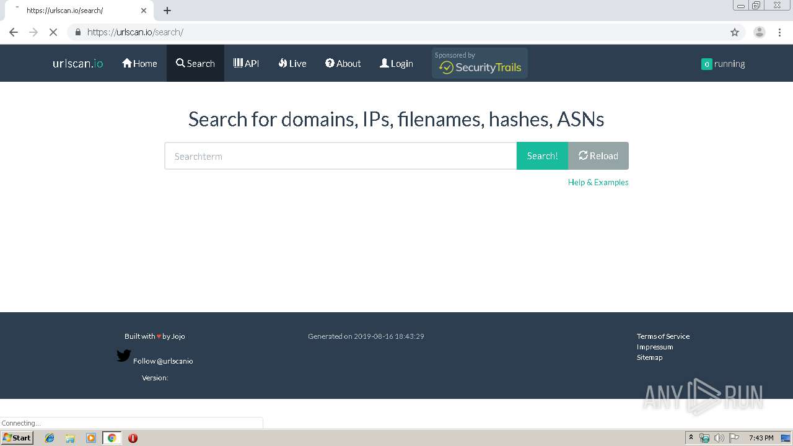Click the running scans counter
This screenshot has height=446, width=793.
[x=723, y=64]
